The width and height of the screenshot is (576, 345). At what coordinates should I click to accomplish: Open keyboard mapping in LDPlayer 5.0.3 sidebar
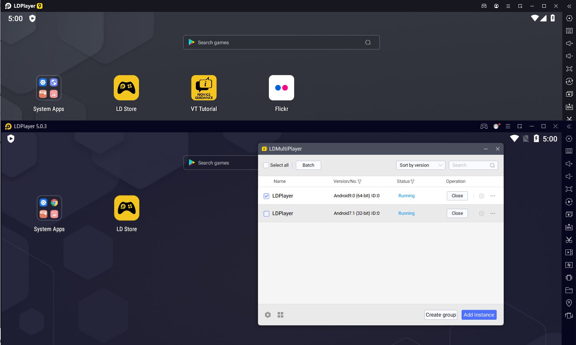coord(569,151)
